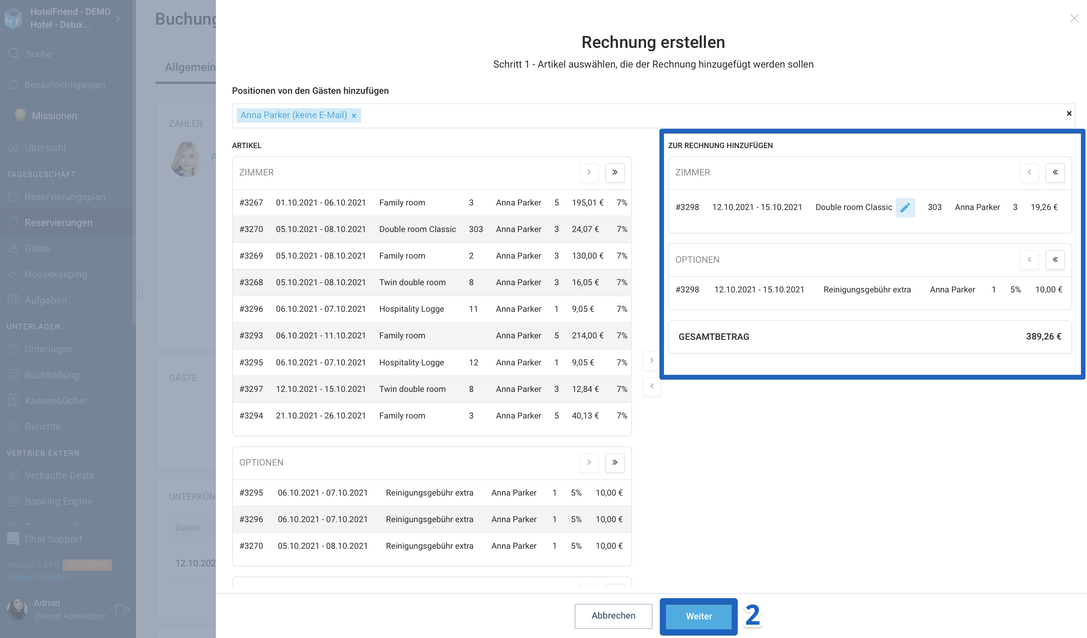
Task: Open Reservierungen in the sidebar
Action: tap(58, 223)
